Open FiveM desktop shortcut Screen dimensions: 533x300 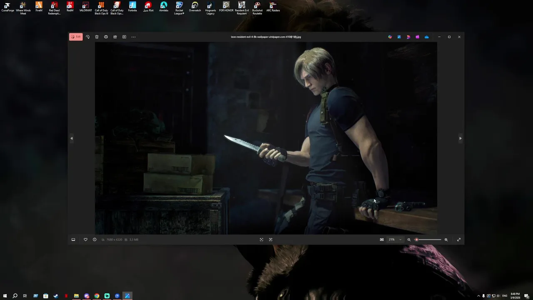pos(39,7)
